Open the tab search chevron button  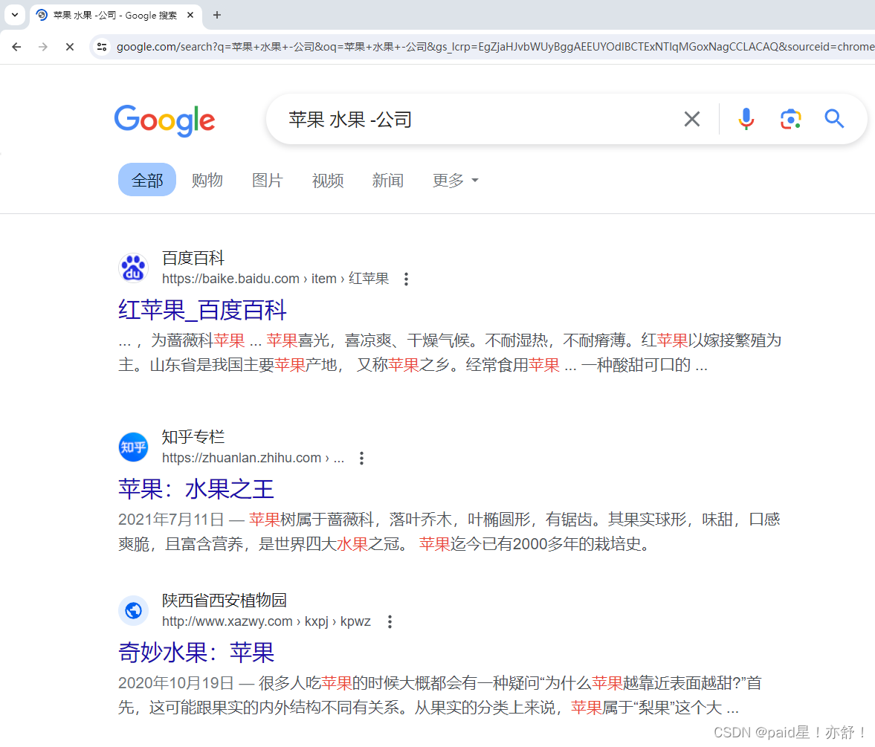pyautogui.click(x=15, y=15)
